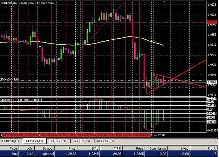Click the '-0.00827' MACD scale value

[212, 131]
